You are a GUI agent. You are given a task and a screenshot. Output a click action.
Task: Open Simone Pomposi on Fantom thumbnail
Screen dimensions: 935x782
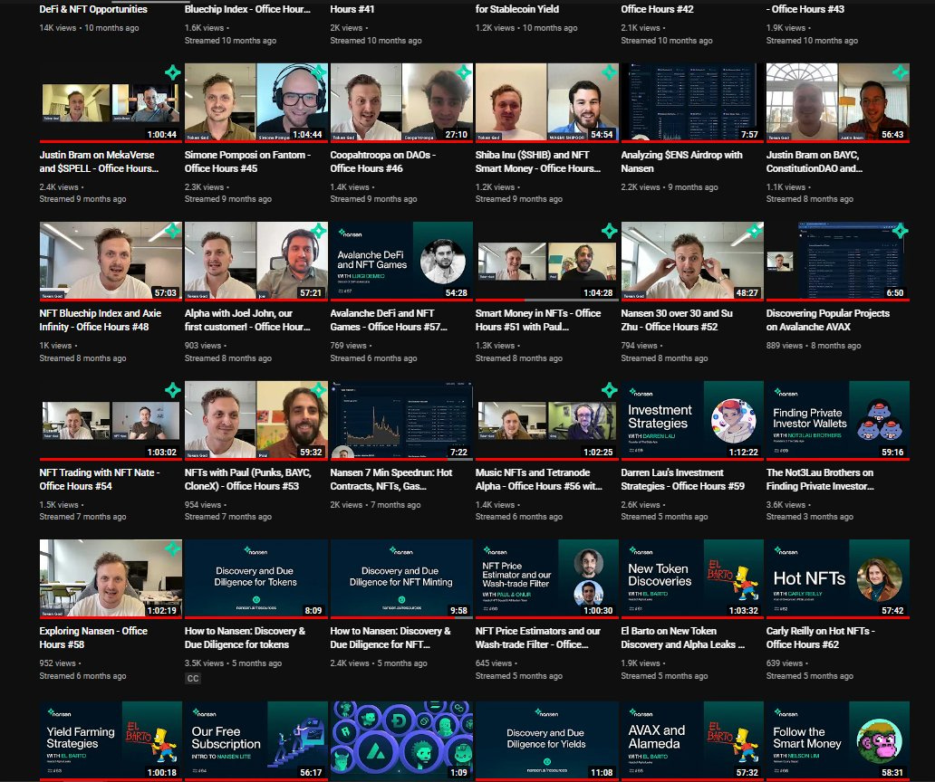[255, 102]
